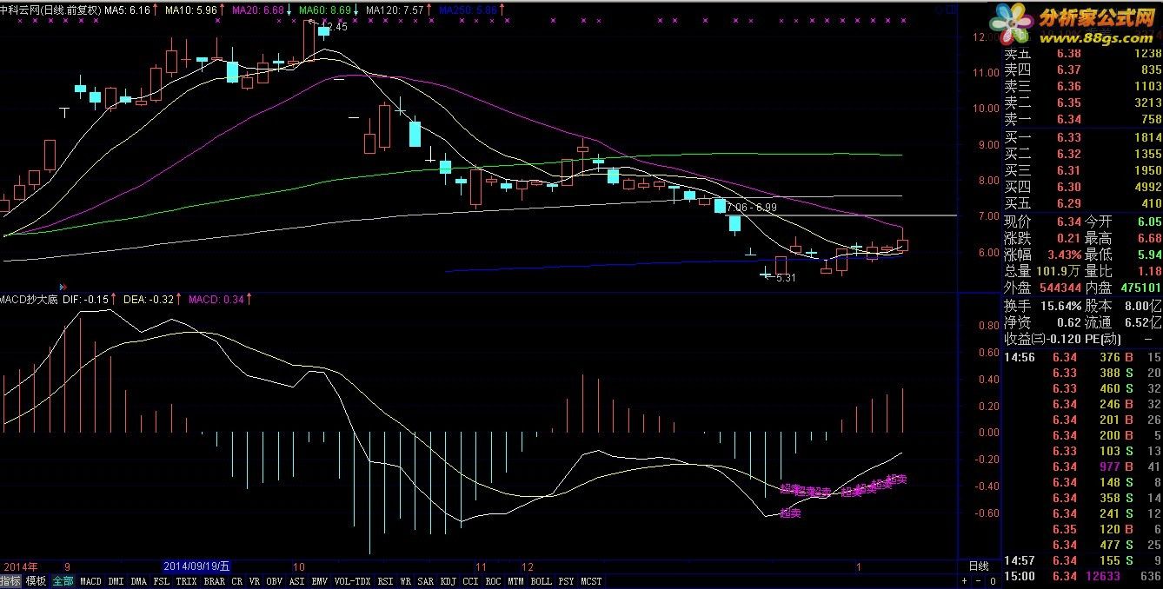Click the MA250 legend label

pyautogui.click(x=469, y=10)
